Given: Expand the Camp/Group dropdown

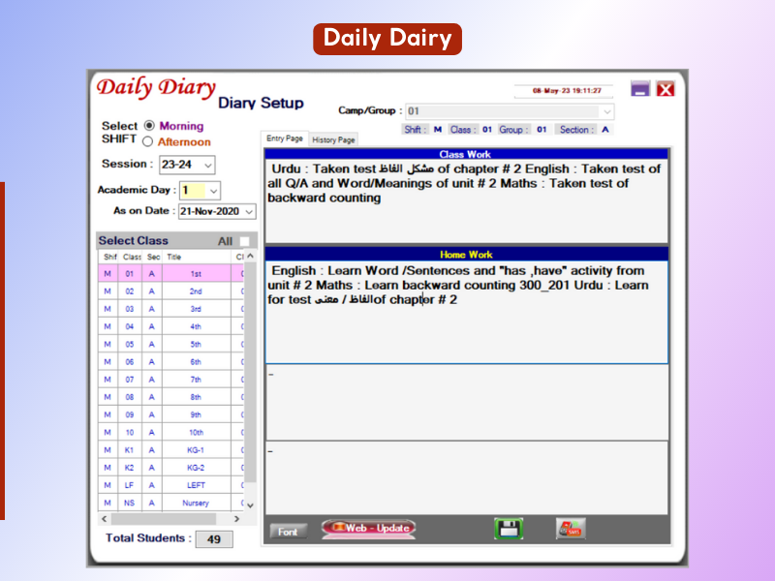Looking at the screenshot, I should pyautogui.click(x=607, y=111).
